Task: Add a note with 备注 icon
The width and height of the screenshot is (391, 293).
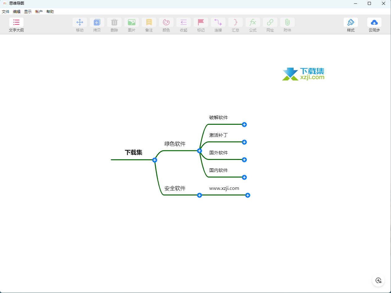Action: pyautogui.click(x=149, y=22)
